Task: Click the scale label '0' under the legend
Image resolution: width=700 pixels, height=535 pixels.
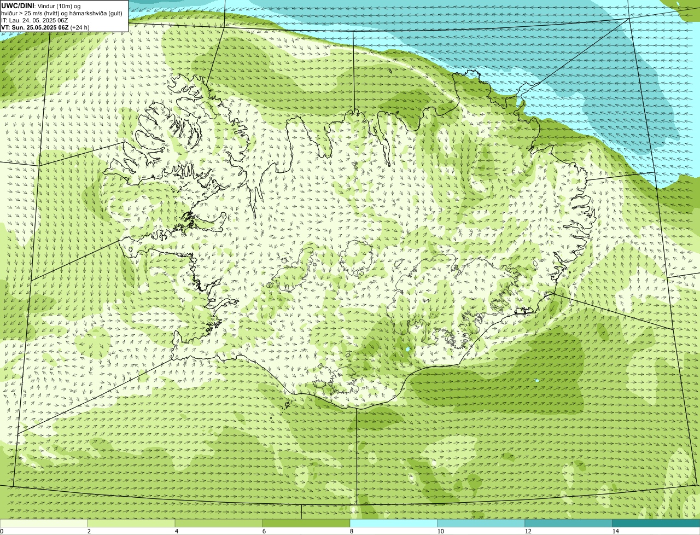Action: pyautogui.click(x=2, y=531)
